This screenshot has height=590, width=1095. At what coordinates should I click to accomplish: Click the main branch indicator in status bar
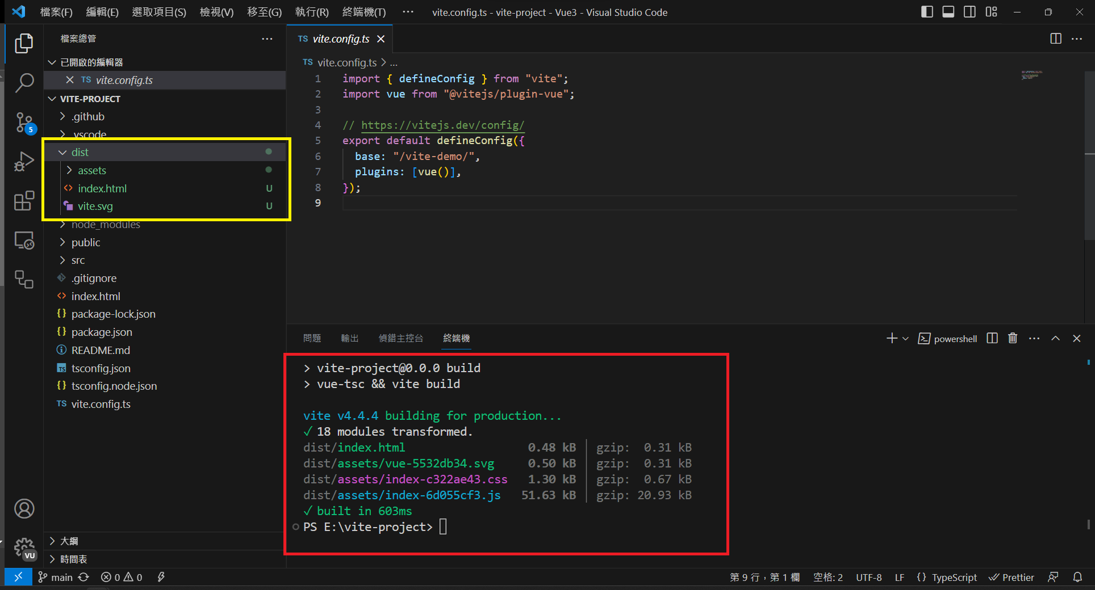pyautogui.click(x=55, y=578)
